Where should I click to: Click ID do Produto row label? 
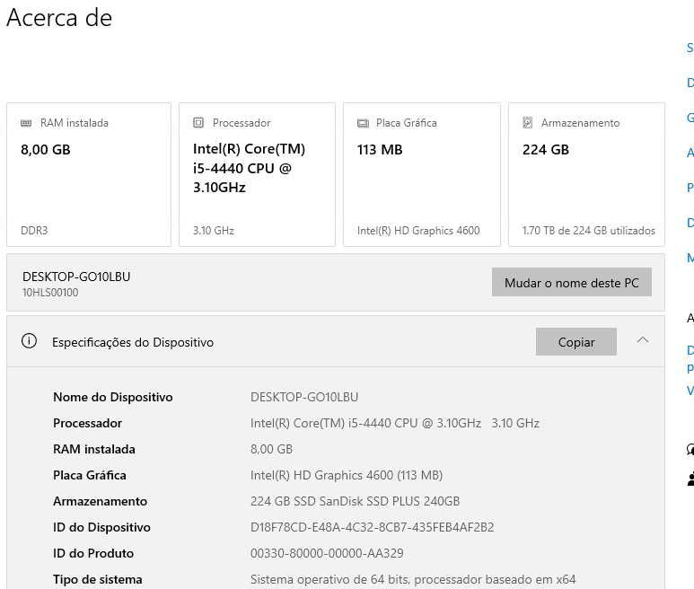93,554
